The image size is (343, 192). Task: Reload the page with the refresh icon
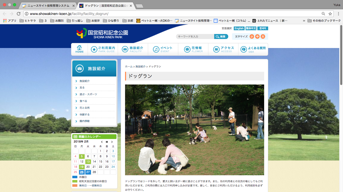click(18, 14)
